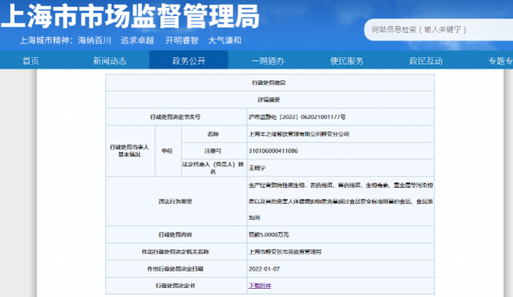The image size is (513, 297).
Task: Click the 注册号 label cell
Action: click(x=214, y=151)
